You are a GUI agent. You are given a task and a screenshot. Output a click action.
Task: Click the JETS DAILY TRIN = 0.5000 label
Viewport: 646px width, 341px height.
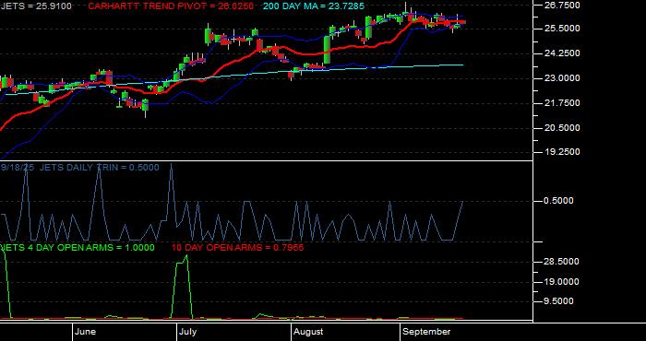click(x=99, y=168)
